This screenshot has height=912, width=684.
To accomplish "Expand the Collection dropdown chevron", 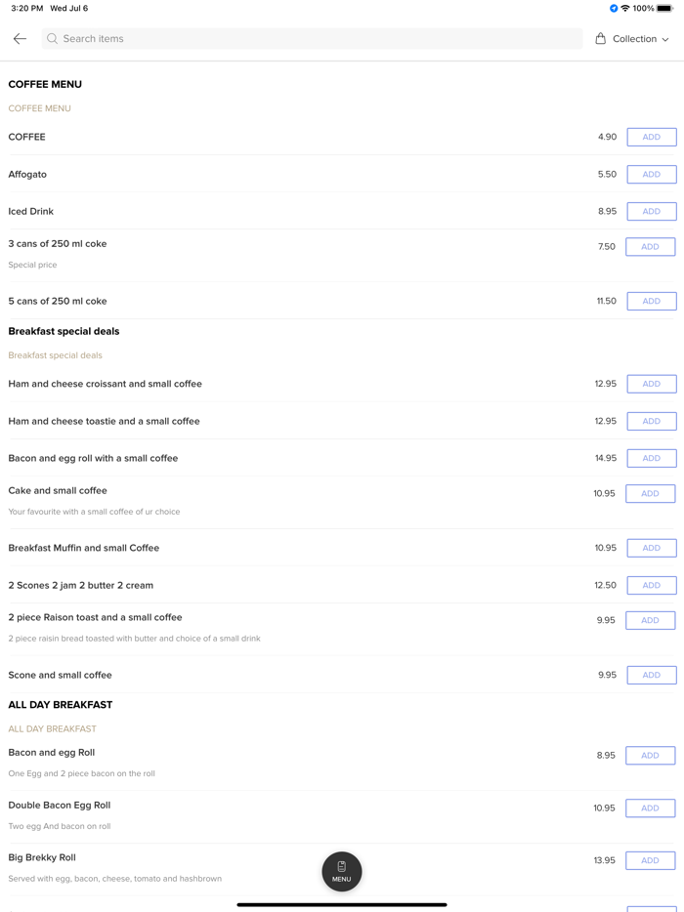I will [x=665, y=40].
